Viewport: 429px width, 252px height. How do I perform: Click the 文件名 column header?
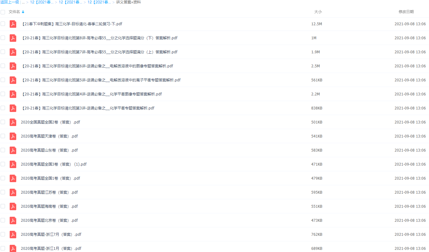14,12
